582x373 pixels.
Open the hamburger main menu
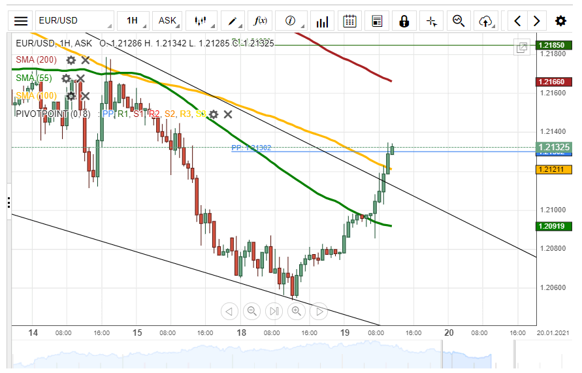(20, 21)
